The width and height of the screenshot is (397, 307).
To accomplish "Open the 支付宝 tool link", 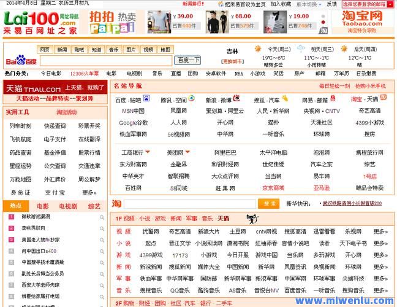I will (x=55, y=193).
